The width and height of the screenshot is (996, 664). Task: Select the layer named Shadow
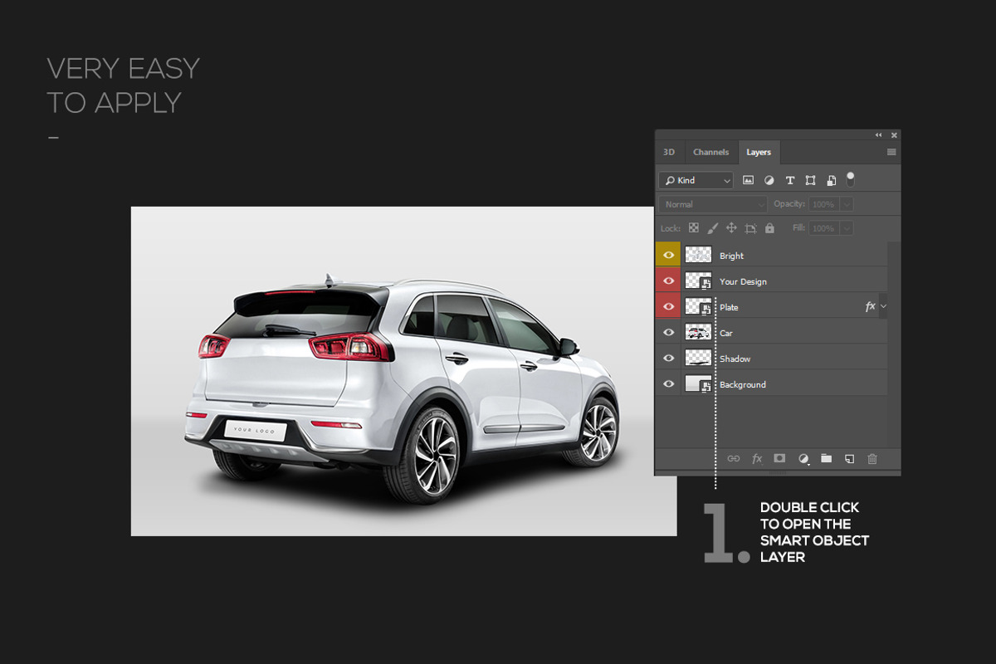pyautogui.click(x=735, y=359)
